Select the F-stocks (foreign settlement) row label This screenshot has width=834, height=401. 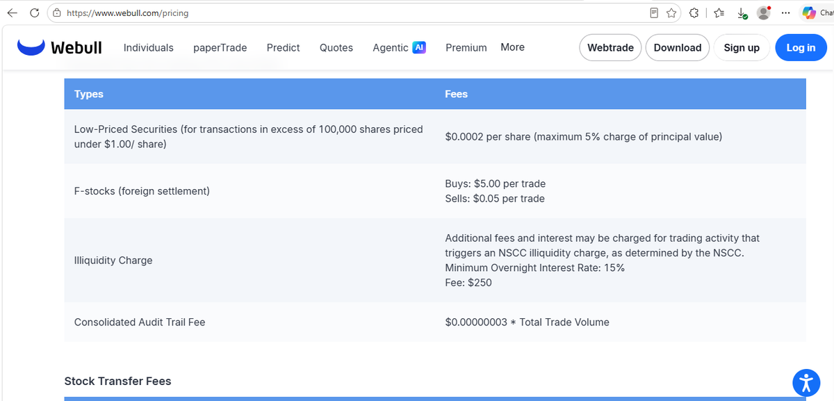(x=142, y=191)
